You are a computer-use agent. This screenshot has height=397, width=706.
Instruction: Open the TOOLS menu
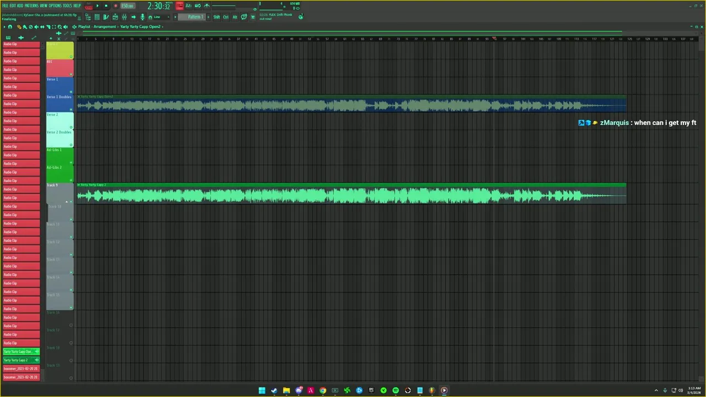tap(68, 6)
